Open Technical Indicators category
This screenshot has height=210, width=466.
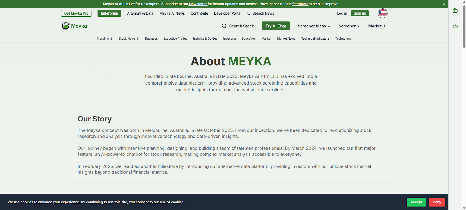click(315, 38)
